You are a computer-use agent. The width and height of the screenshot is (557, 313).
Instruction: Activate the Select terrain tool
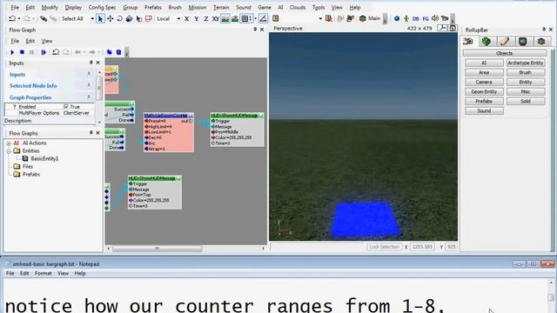tap(139, 18)
